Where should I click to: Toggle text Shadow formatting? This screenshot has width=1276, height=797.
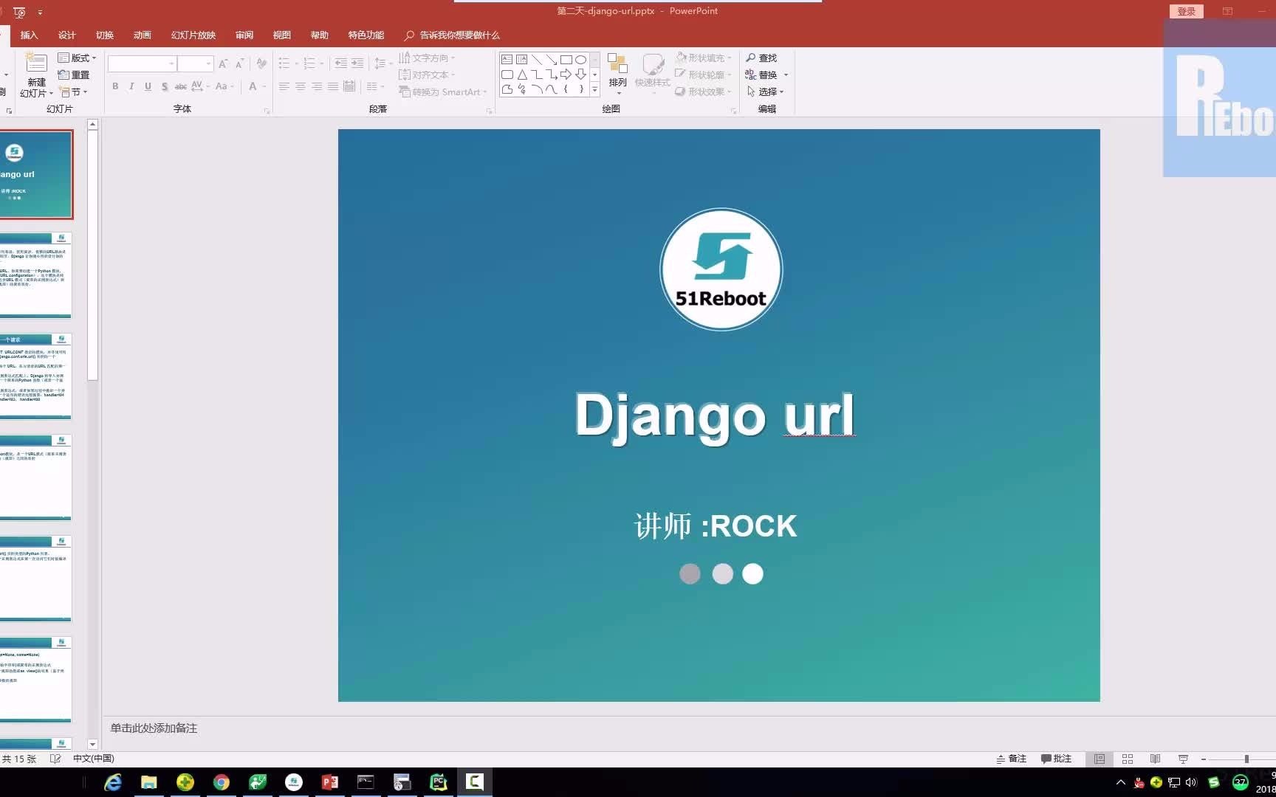[164, 86]
